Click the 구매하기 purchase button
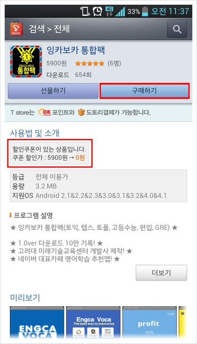 pos(144,91)
